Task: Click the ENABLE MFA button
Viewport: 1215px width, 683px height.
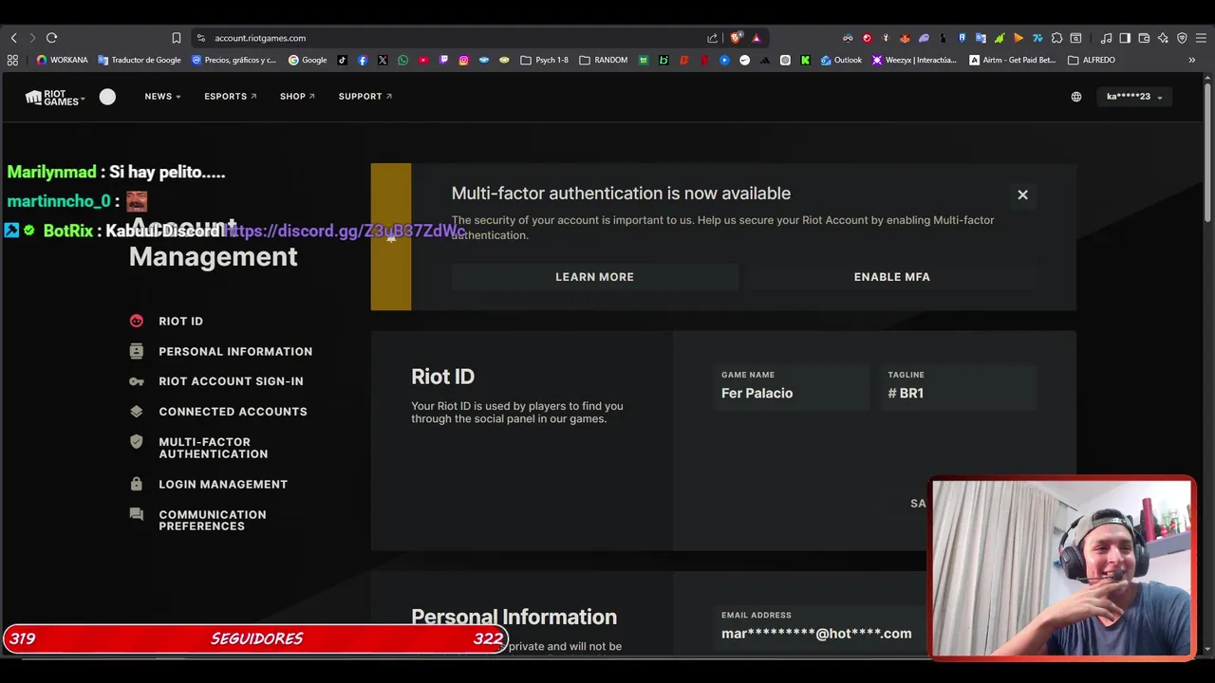Action: click(891, 277)
